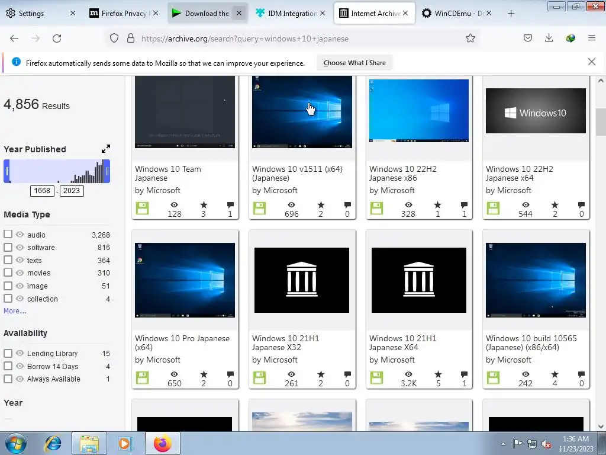Open Windows 10 21H1 Japanese X64 thumbnail
The width and height of the screenshot is (606, 455).
(418, 280)
